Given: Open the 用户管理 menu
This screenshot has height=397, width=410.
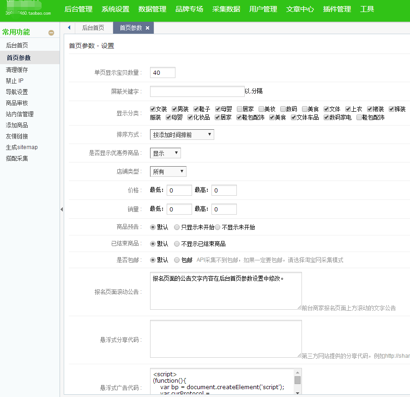Looking at the screenshot, I should pos(263,8).
